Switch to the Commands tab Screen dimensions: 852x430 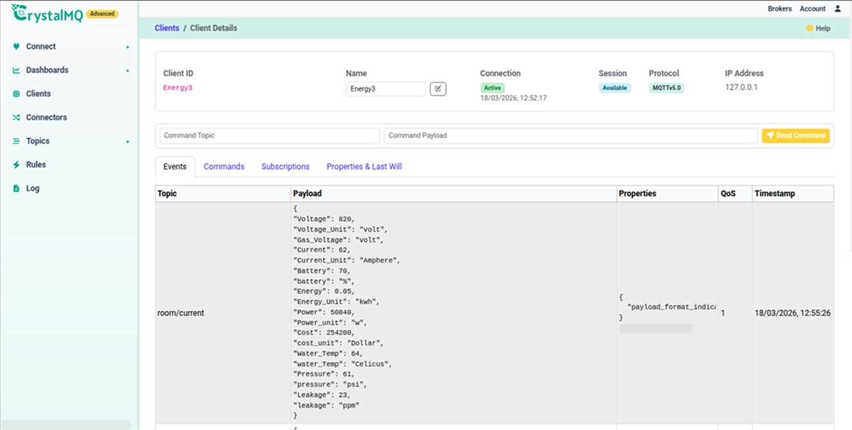click(224, 167)
